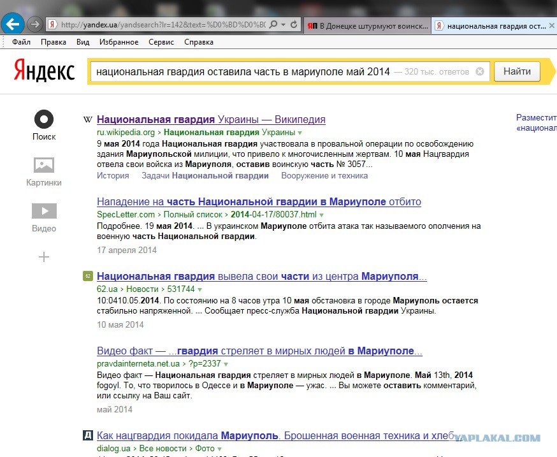This screenshot has width=557, height=457.
Task: Open История sitelink
Action: 113,175
